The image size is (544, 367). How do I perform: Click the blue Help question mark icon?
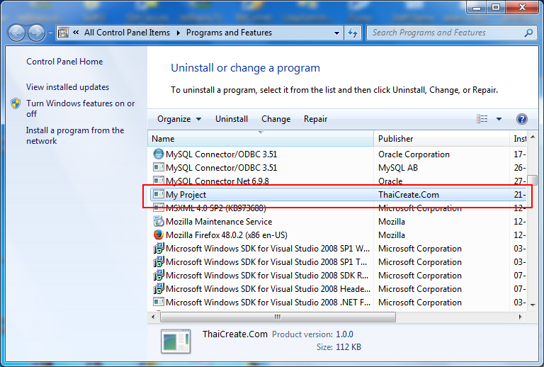pos(522,119)
